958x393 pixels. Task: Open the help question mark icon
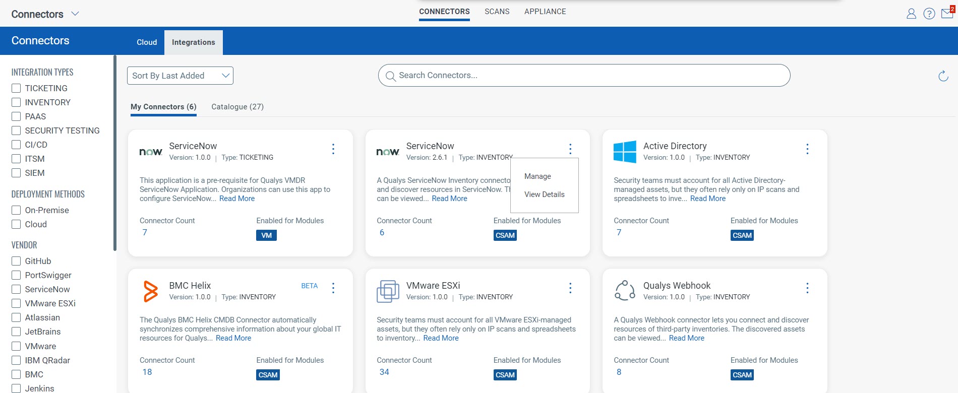click(x=929, y=14)
